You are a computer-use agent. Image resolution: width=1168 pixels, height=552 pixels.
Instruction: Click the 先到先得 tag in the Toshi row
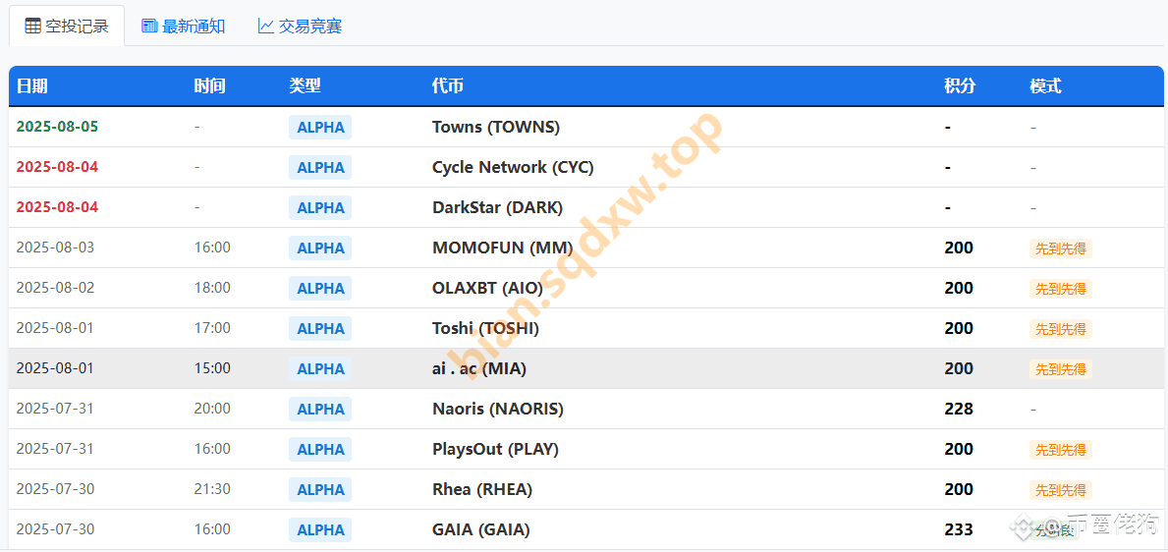click(x=1061, y=329)
